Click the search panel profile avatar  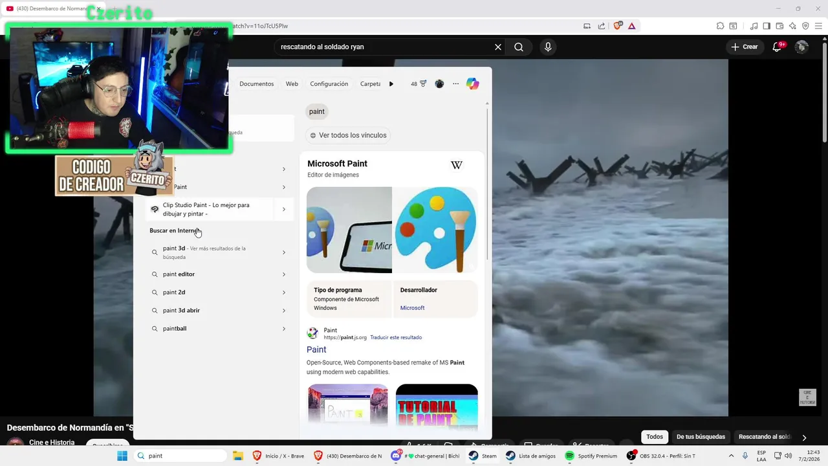pos(439,83)
